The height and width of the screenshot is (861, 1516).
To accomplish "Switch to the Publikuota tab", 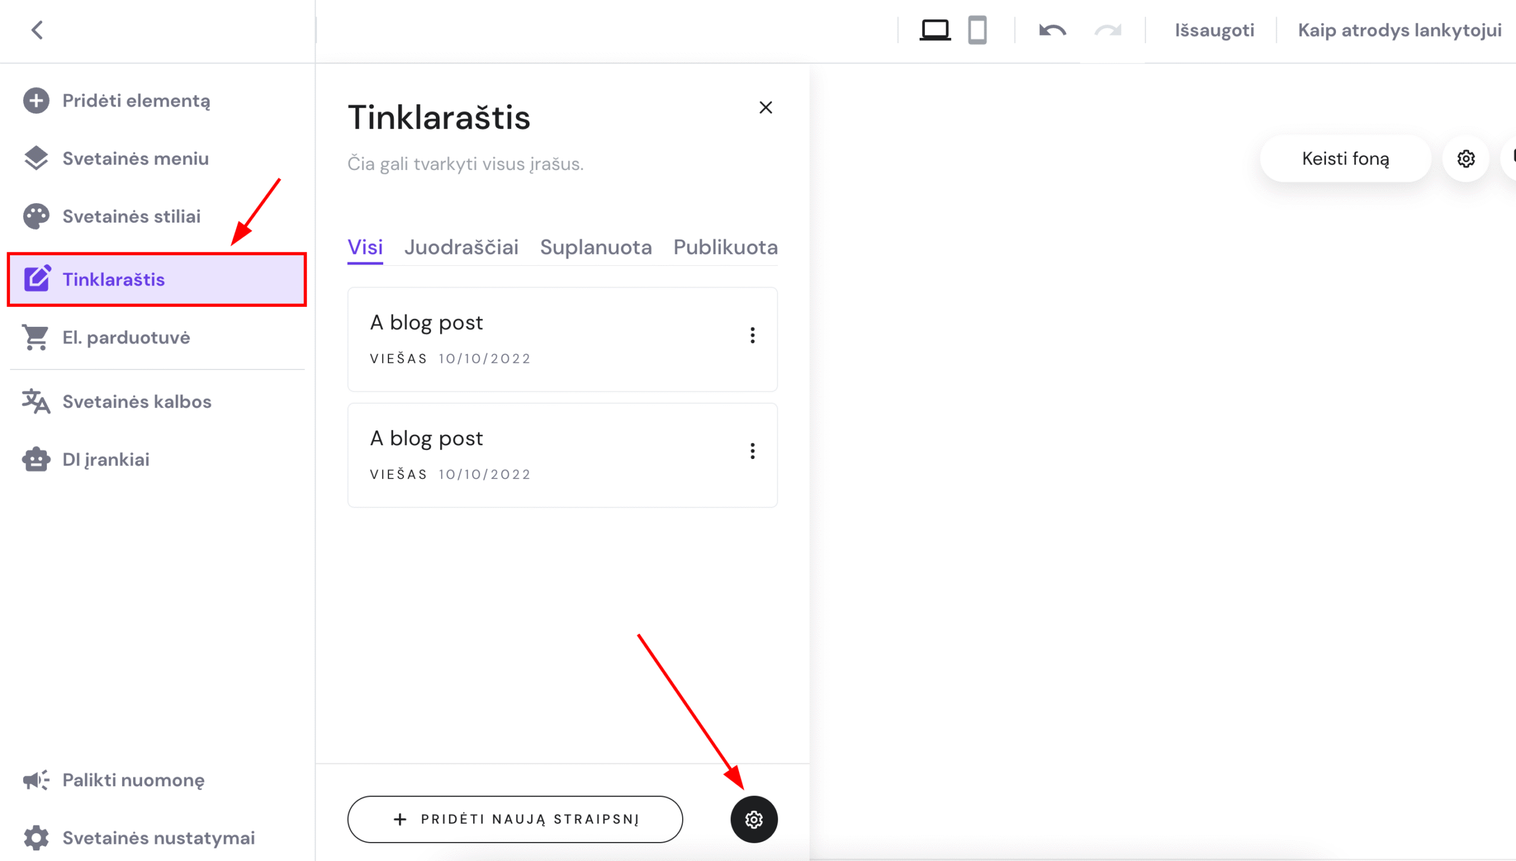I will (x=725, y=247).
